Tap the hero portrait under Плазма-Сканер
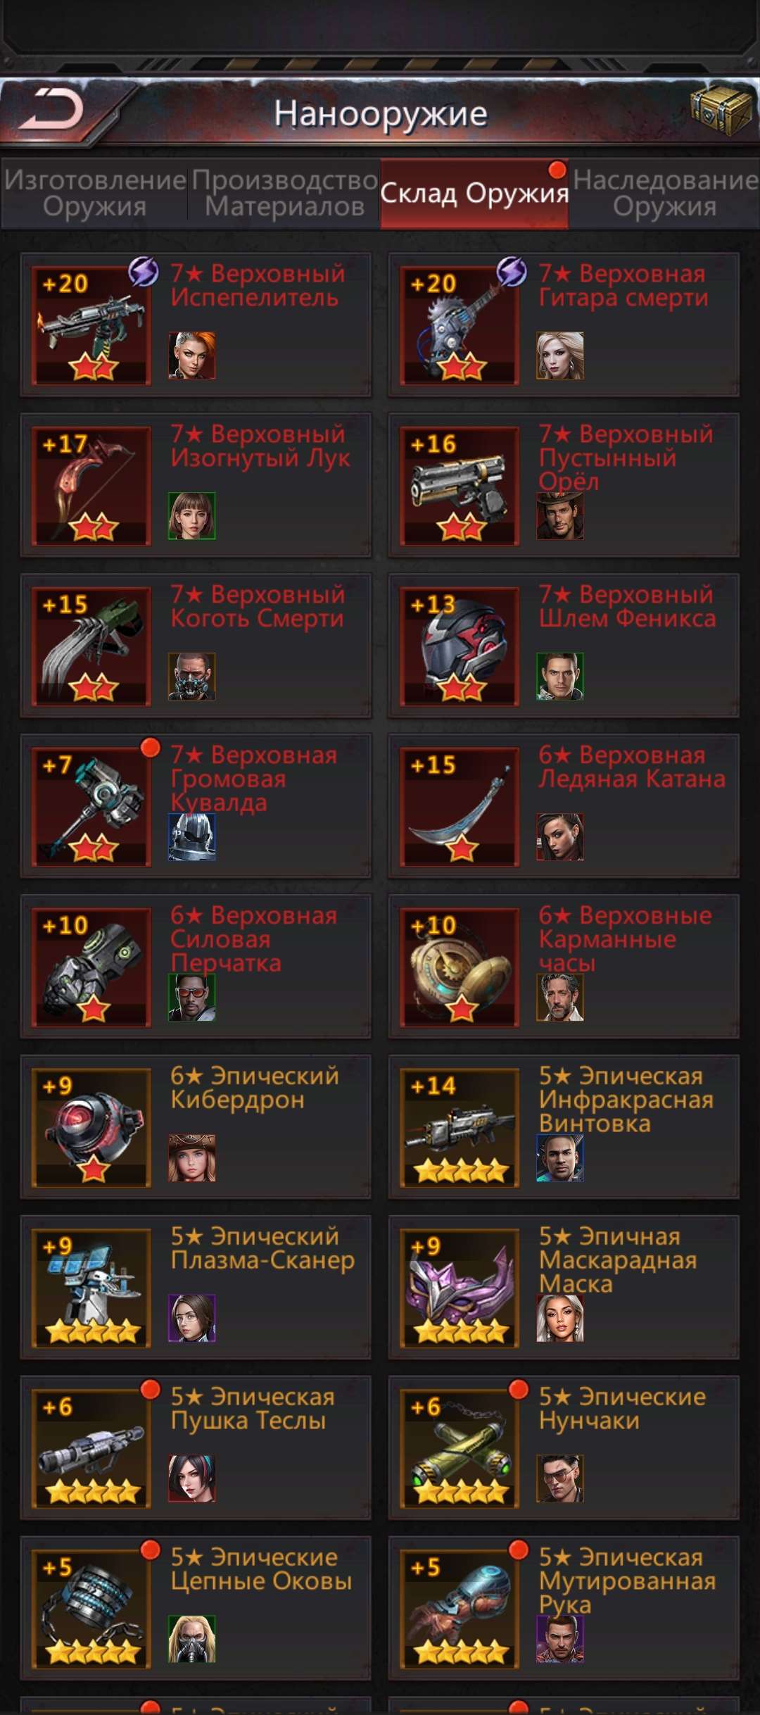Image resolution: width=760 pixels, height=1715 pixels. click(192, 1319)
